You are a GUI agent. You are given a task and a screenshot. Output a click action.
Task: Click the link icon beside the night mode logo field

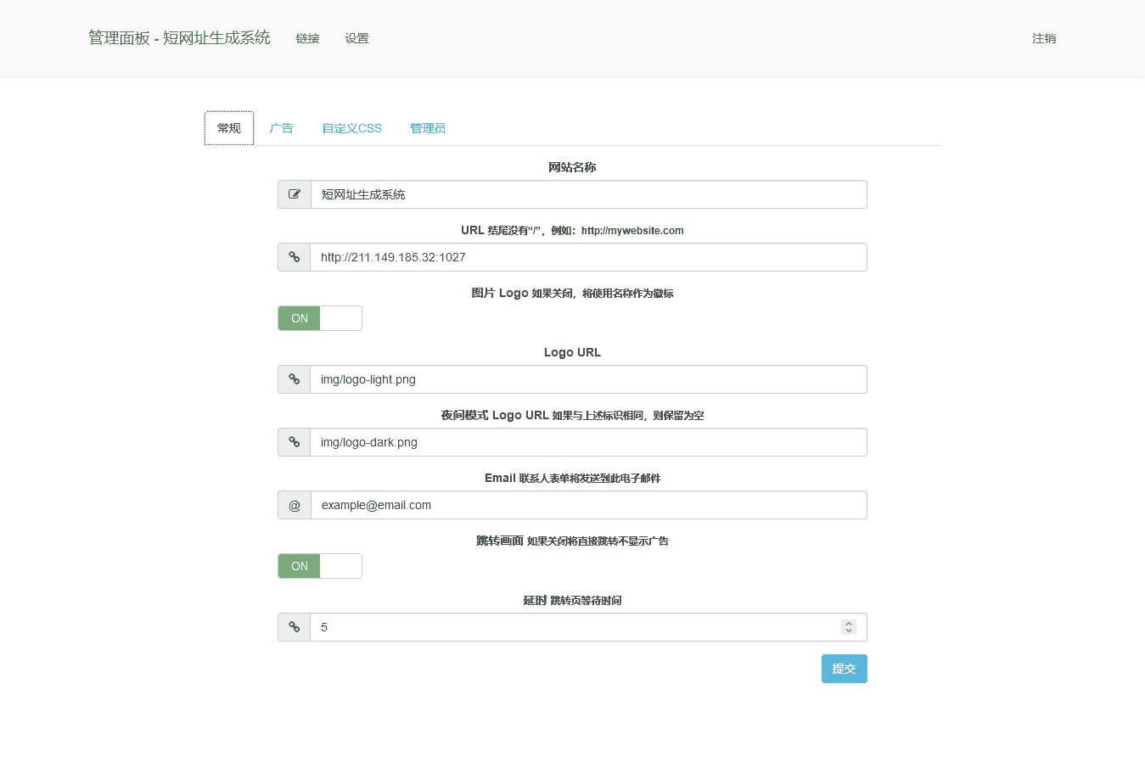pos(295,442)
